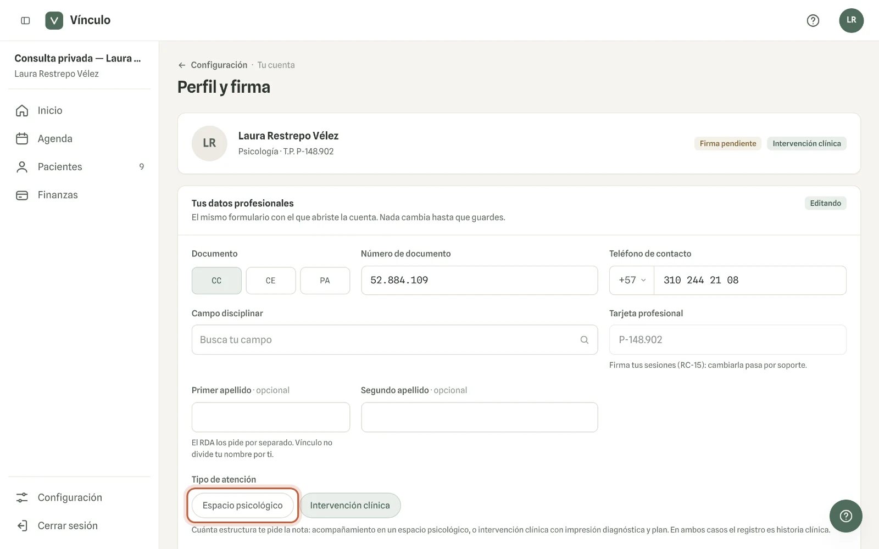Viewport: 879px width, 549px height.
Task: Go to Inicio in the sidebar
Action: point(79,110)
